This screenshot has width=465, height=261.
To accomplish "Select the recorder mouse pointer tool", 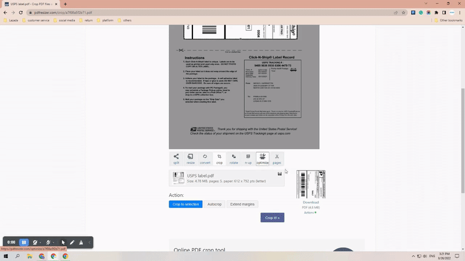I will point(63,242).
